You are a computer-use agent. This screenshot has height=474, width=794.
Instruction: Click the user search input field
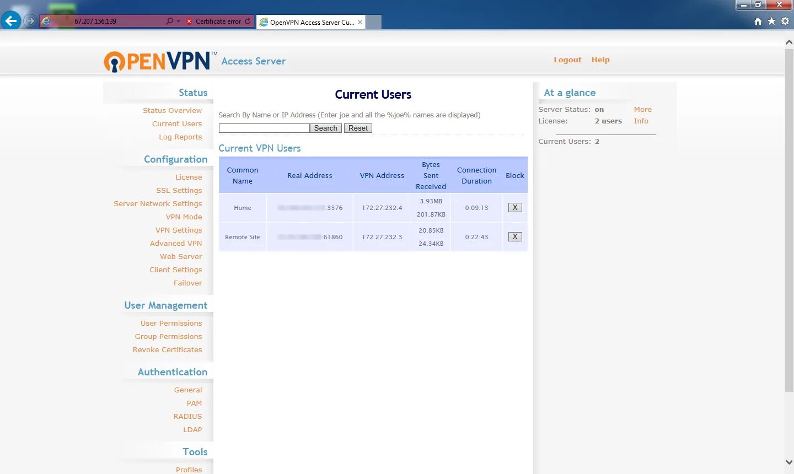click(264, 128)
